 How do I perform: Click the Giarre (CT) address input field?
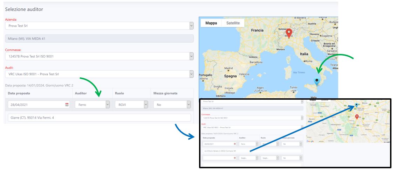[99, 118]
